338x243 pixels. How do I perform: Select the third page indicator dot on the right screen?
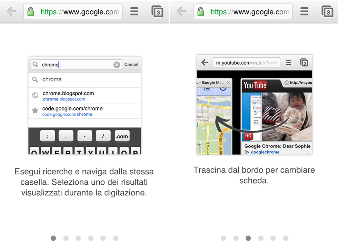(x=248, y=238)
